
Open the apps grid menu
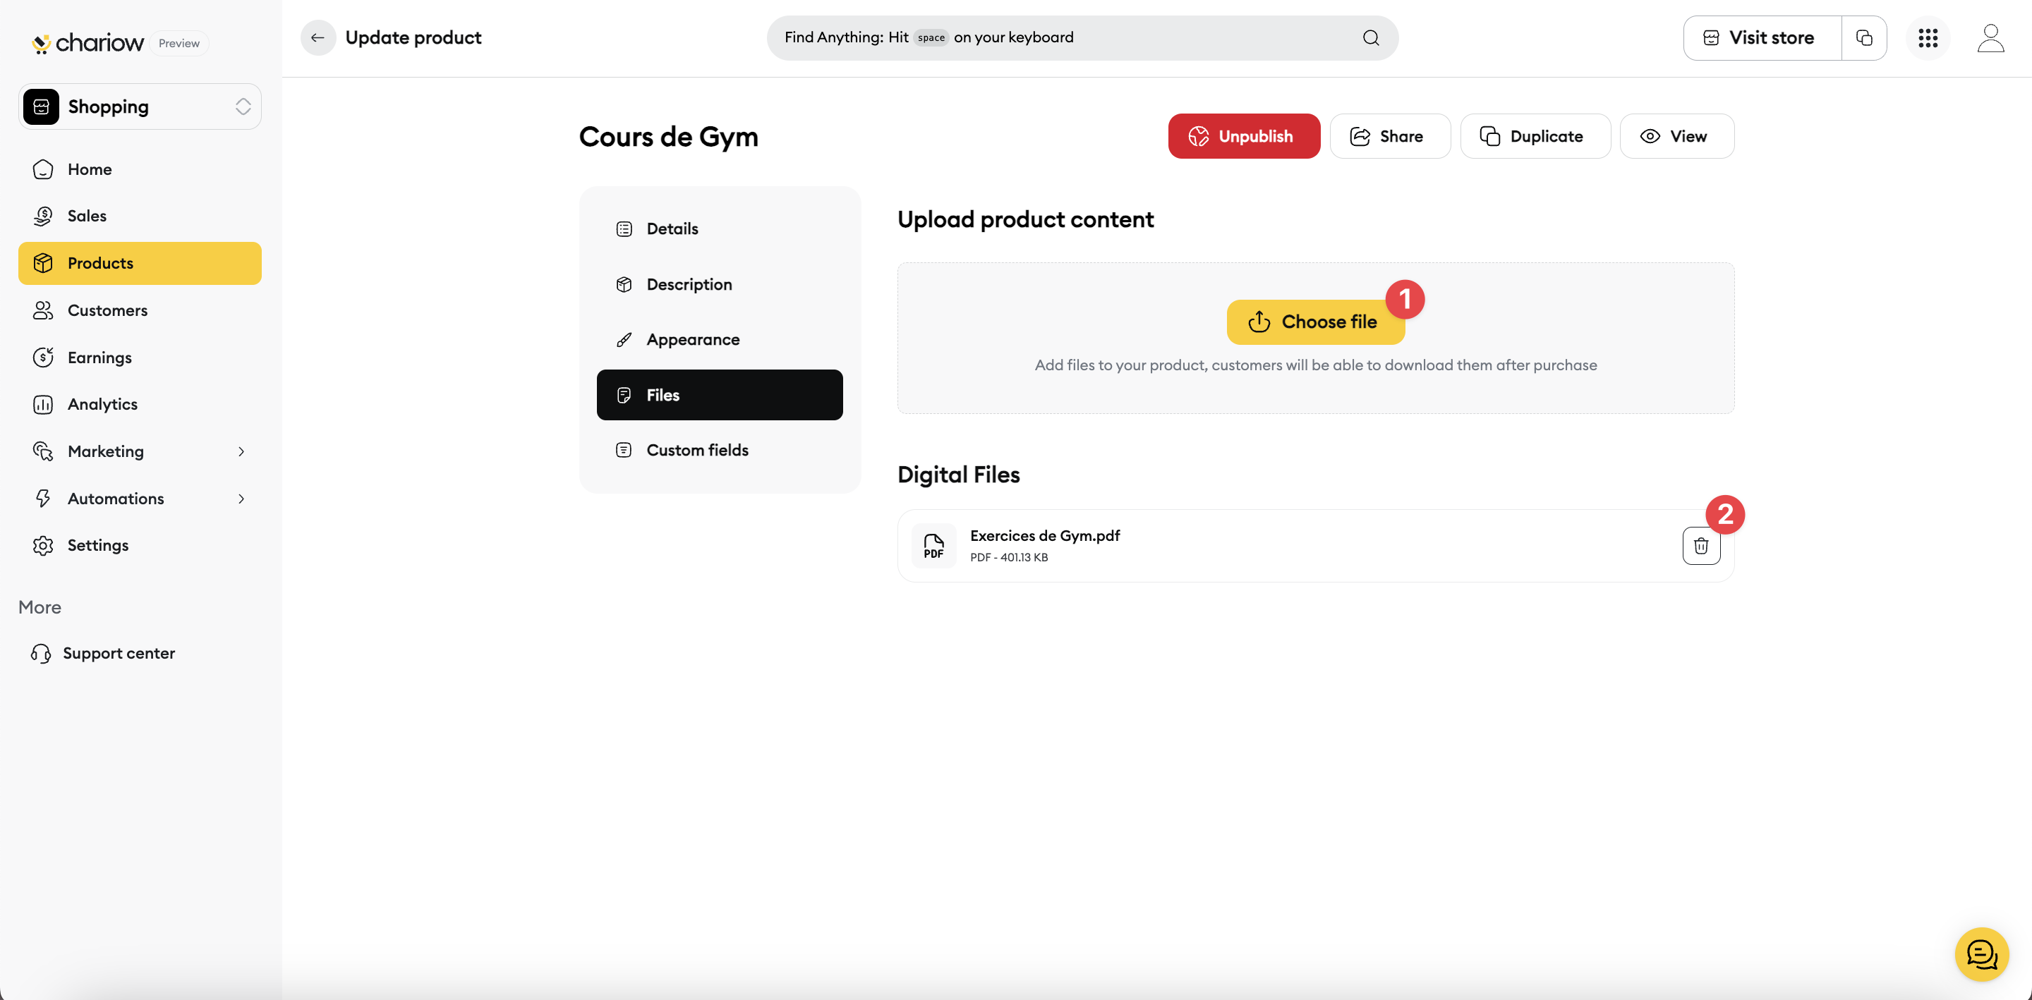click(x=1928, y=38)
